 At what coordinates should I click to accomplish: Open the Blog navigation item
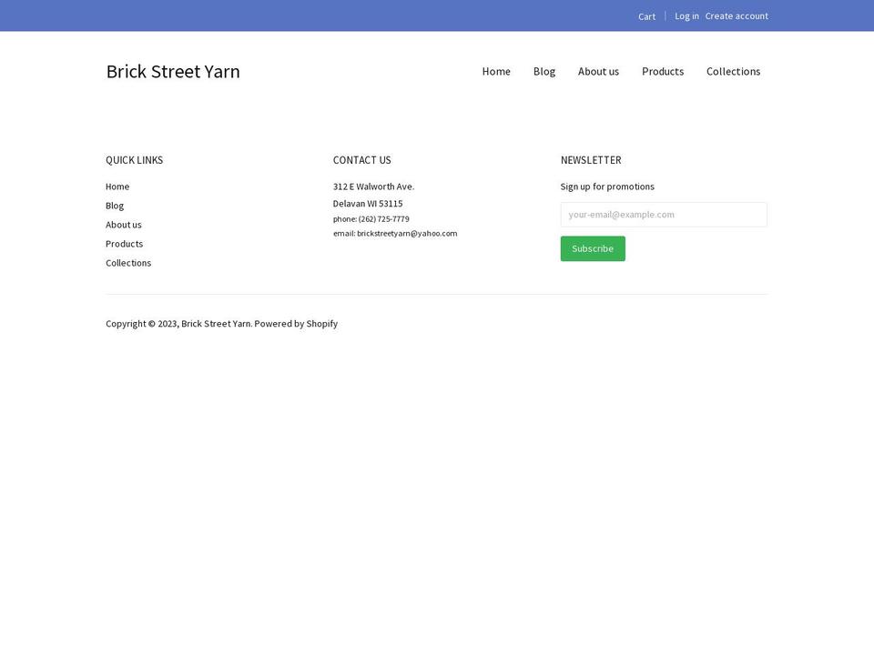(544, 71)
